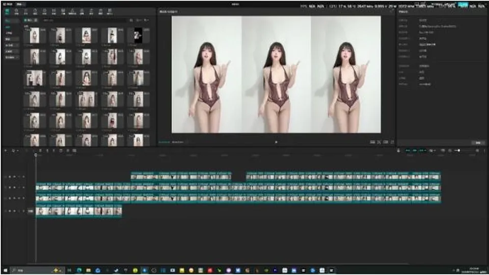Viewport: 489px width, 275px height.
Task: Click the media search input field
Action: click(x=84, y=20)
